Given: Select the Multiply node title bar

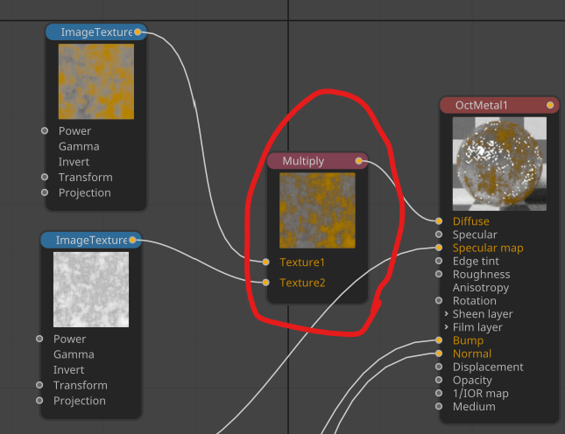Looking at the screenshot, I should tap(317, 161).
